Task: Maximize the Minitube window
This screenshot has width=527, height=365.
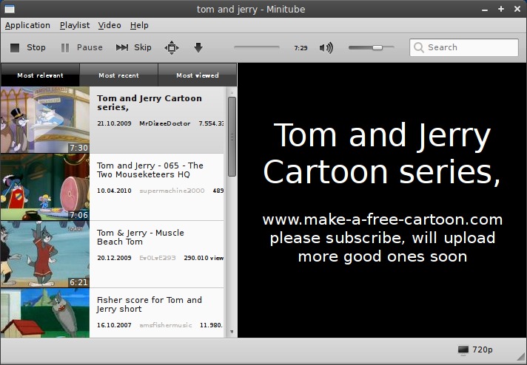Action: 501,9
